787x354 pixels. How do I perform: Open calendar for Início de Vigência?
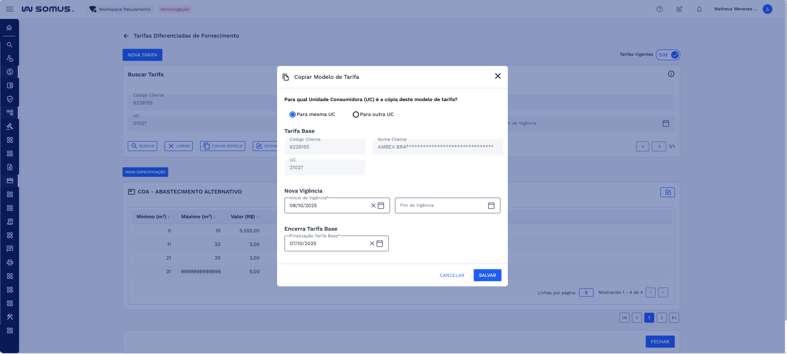tap(381, 205)
